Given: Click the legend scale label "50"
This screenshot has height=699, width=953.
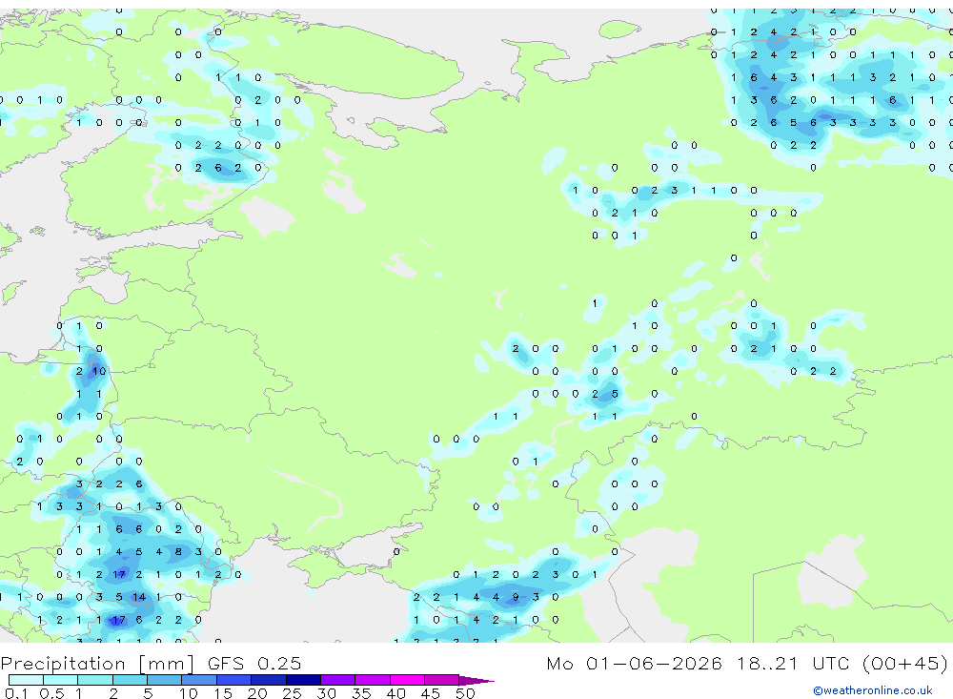Looking at the screenshot, I should pyautogui.click(x=465, y=693).
